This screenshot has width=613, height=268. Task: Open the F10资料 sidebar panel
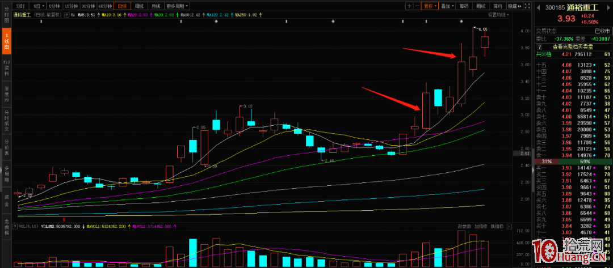7,68
